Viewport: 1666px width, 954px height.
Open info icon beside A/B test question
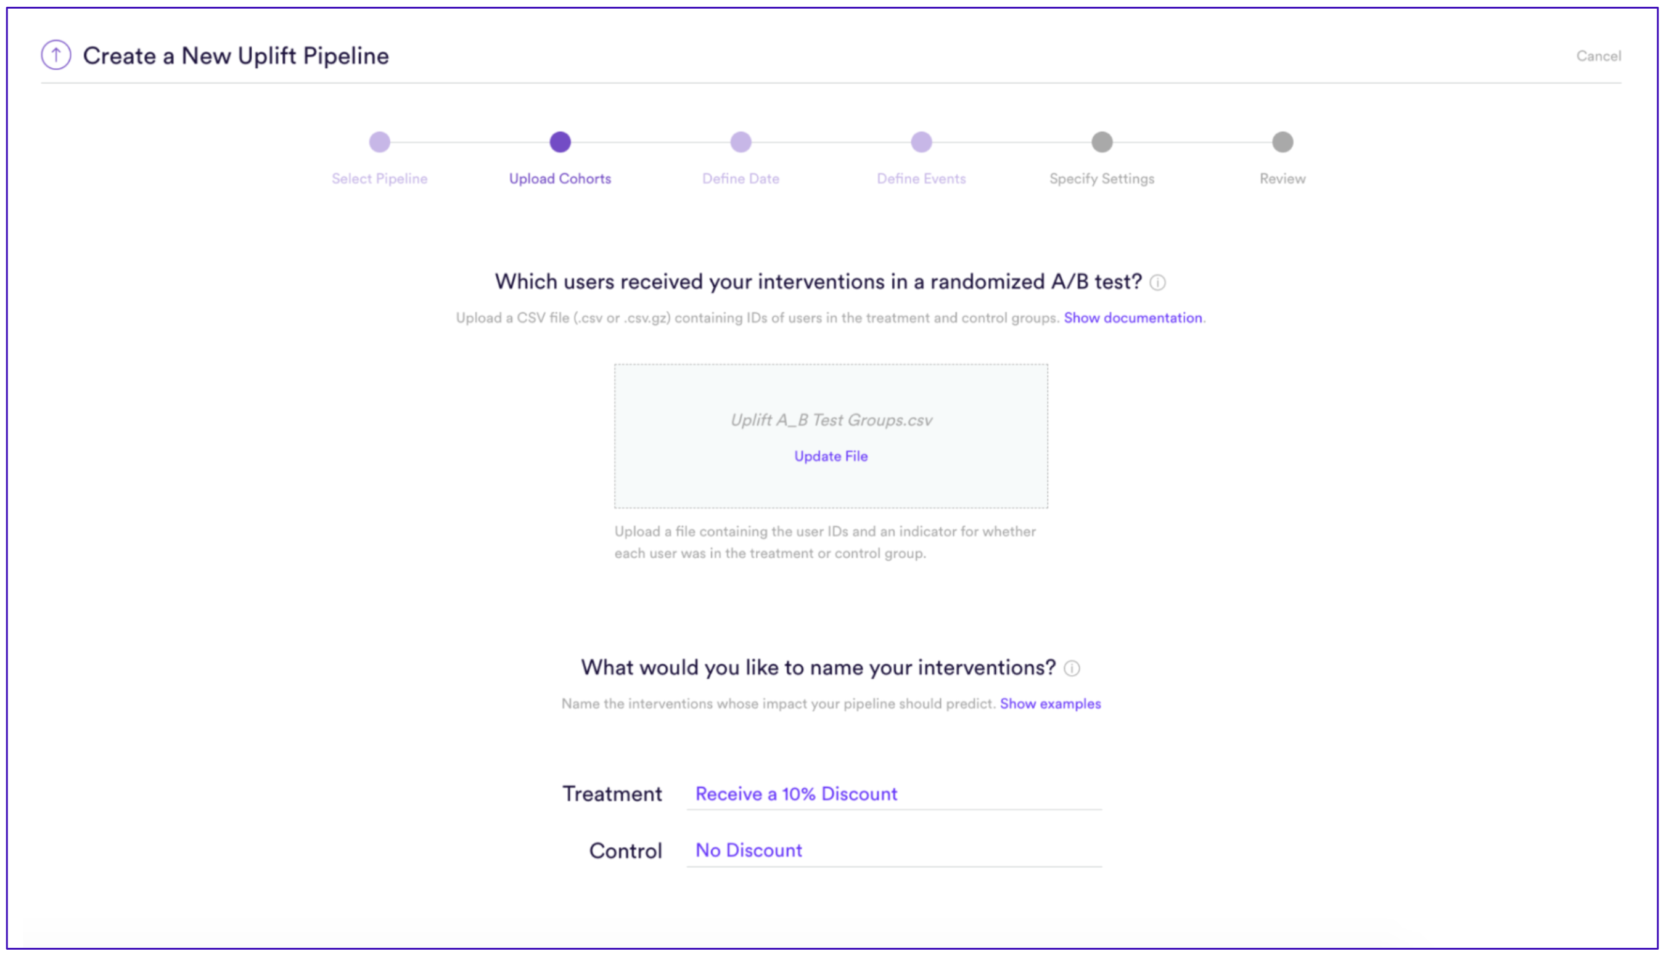point(1158,282)
